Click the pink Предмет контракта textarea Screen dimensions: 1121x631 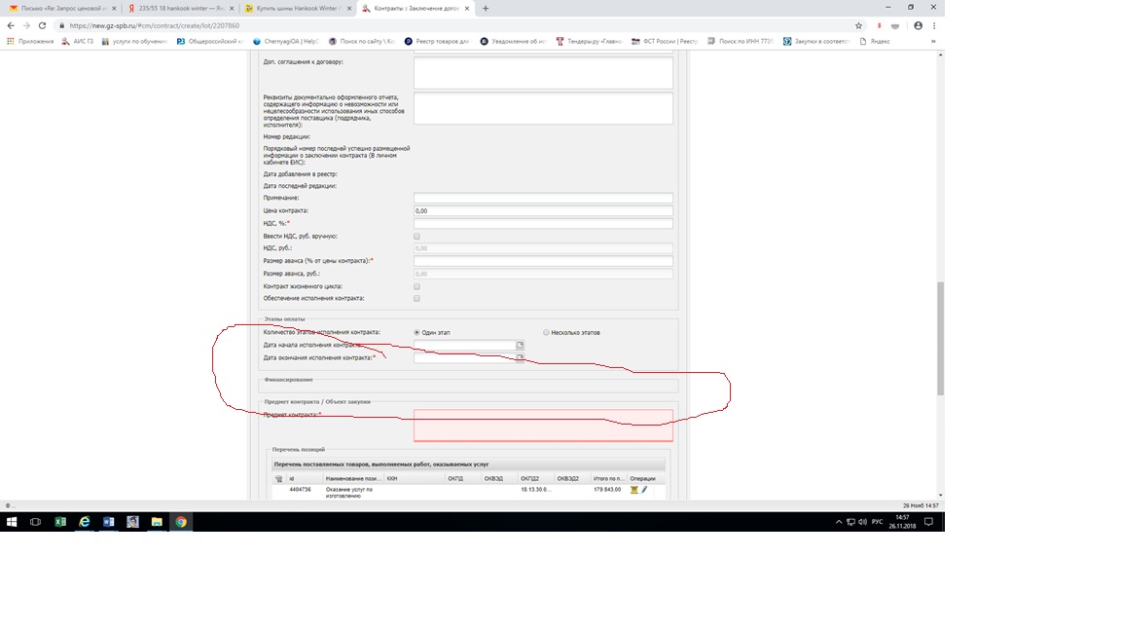(543, 426)
